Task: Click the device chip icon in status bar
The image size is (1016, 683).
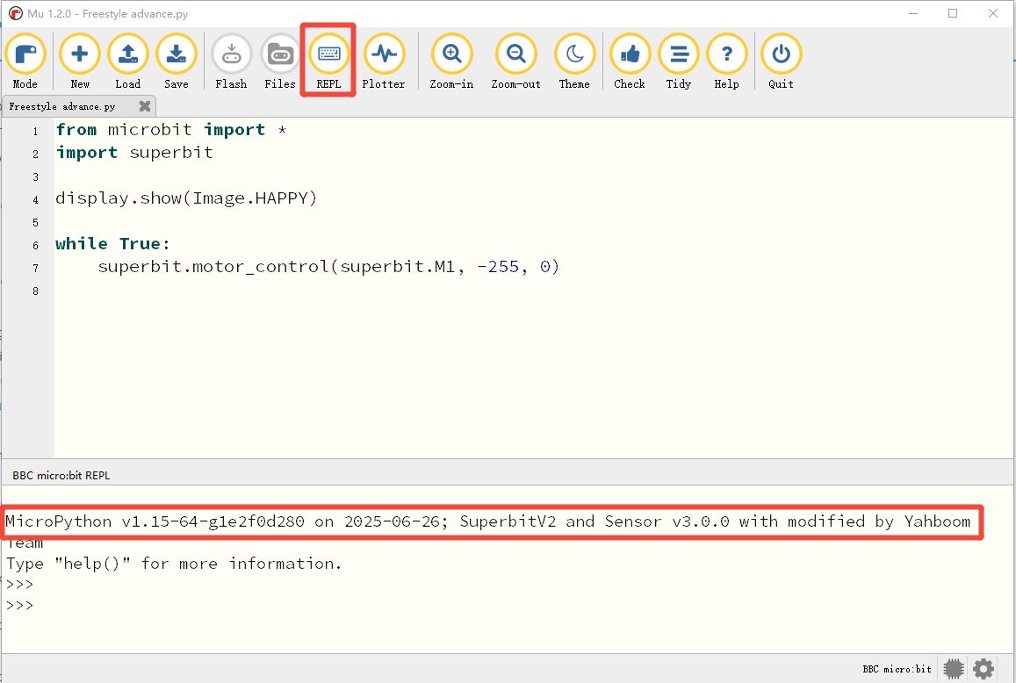Action: pos(953,669)
